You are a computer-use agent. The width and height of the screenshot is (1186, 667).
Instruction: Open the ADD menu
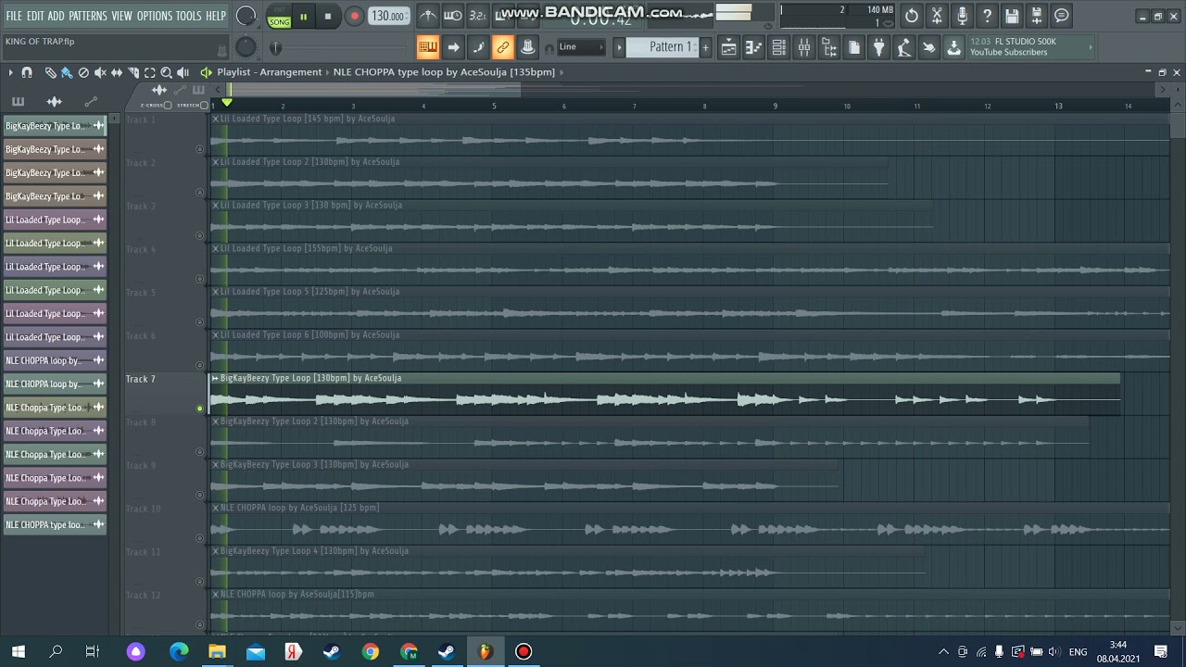[x=57, y=17]
